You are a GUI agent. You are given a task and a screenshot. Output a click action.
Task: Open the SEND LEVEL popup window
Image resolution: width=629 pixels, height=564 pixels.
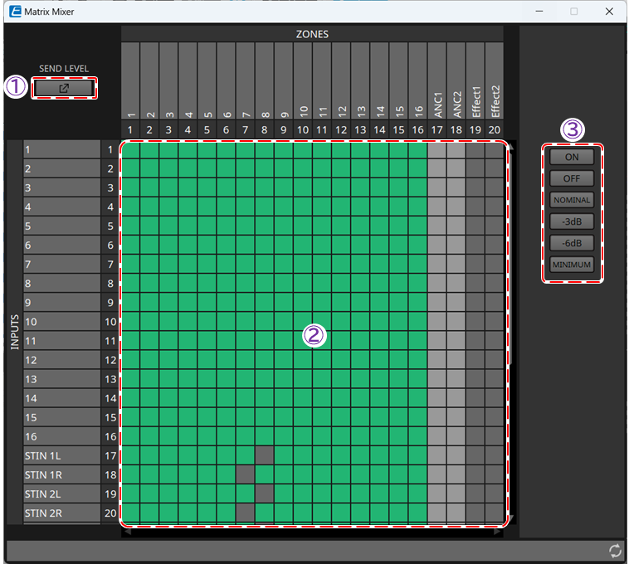tap(64, 88)
